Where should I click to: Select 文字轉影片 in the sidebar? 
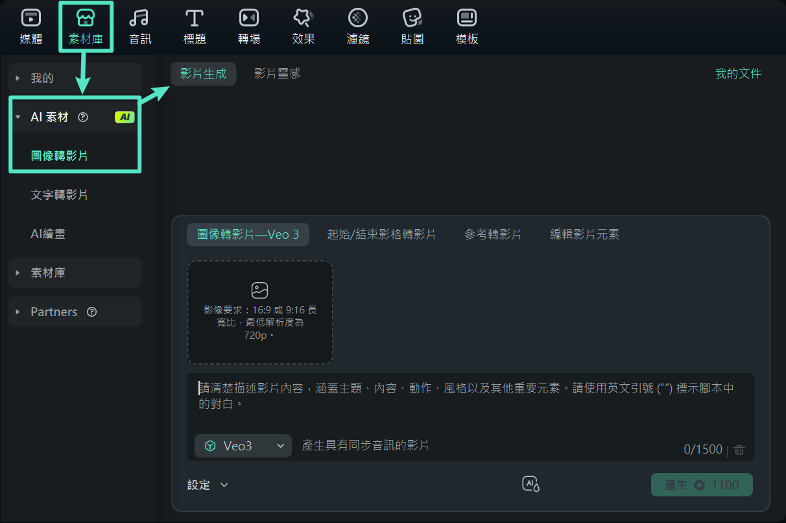60,195
